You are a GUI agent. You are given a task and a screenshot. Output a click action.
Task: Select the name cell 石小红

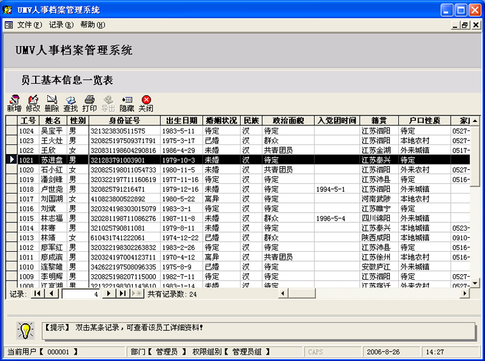52,170
